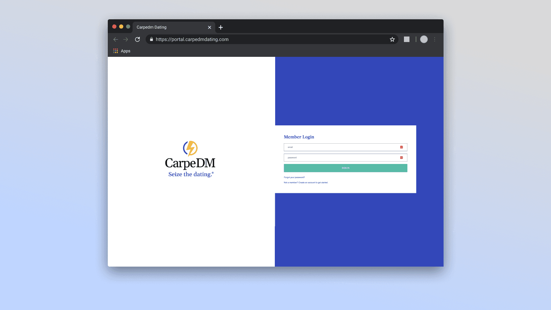Focus the password input field
Screen dimensions: 551x310
345,157
